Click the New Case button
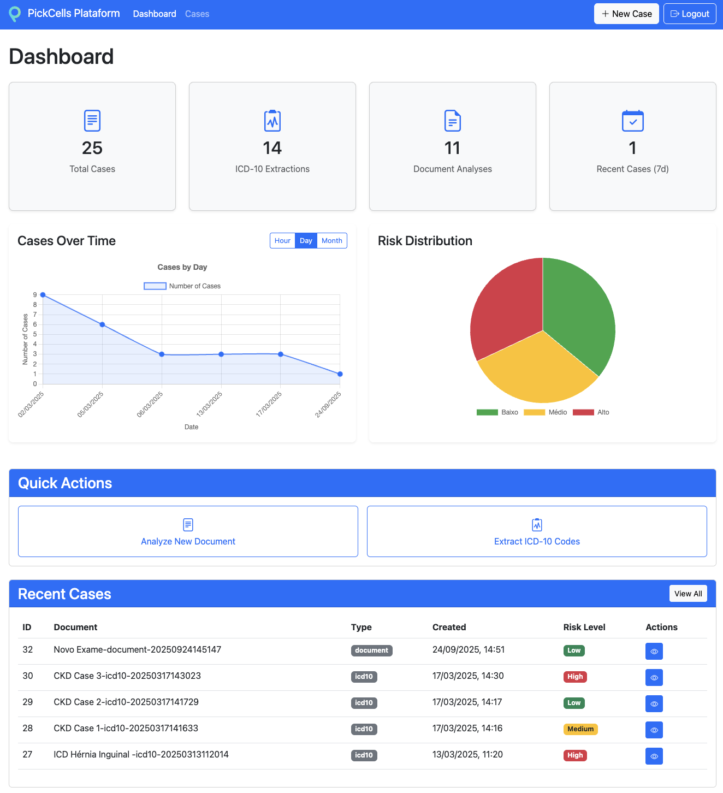 [626, 14]
